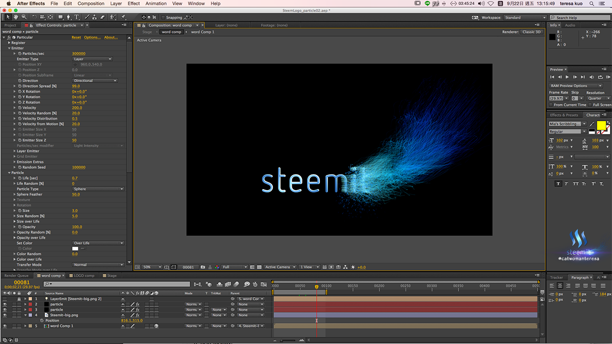Click the About link for Particular
The image size is (612, 344).
tap(111, 37)
